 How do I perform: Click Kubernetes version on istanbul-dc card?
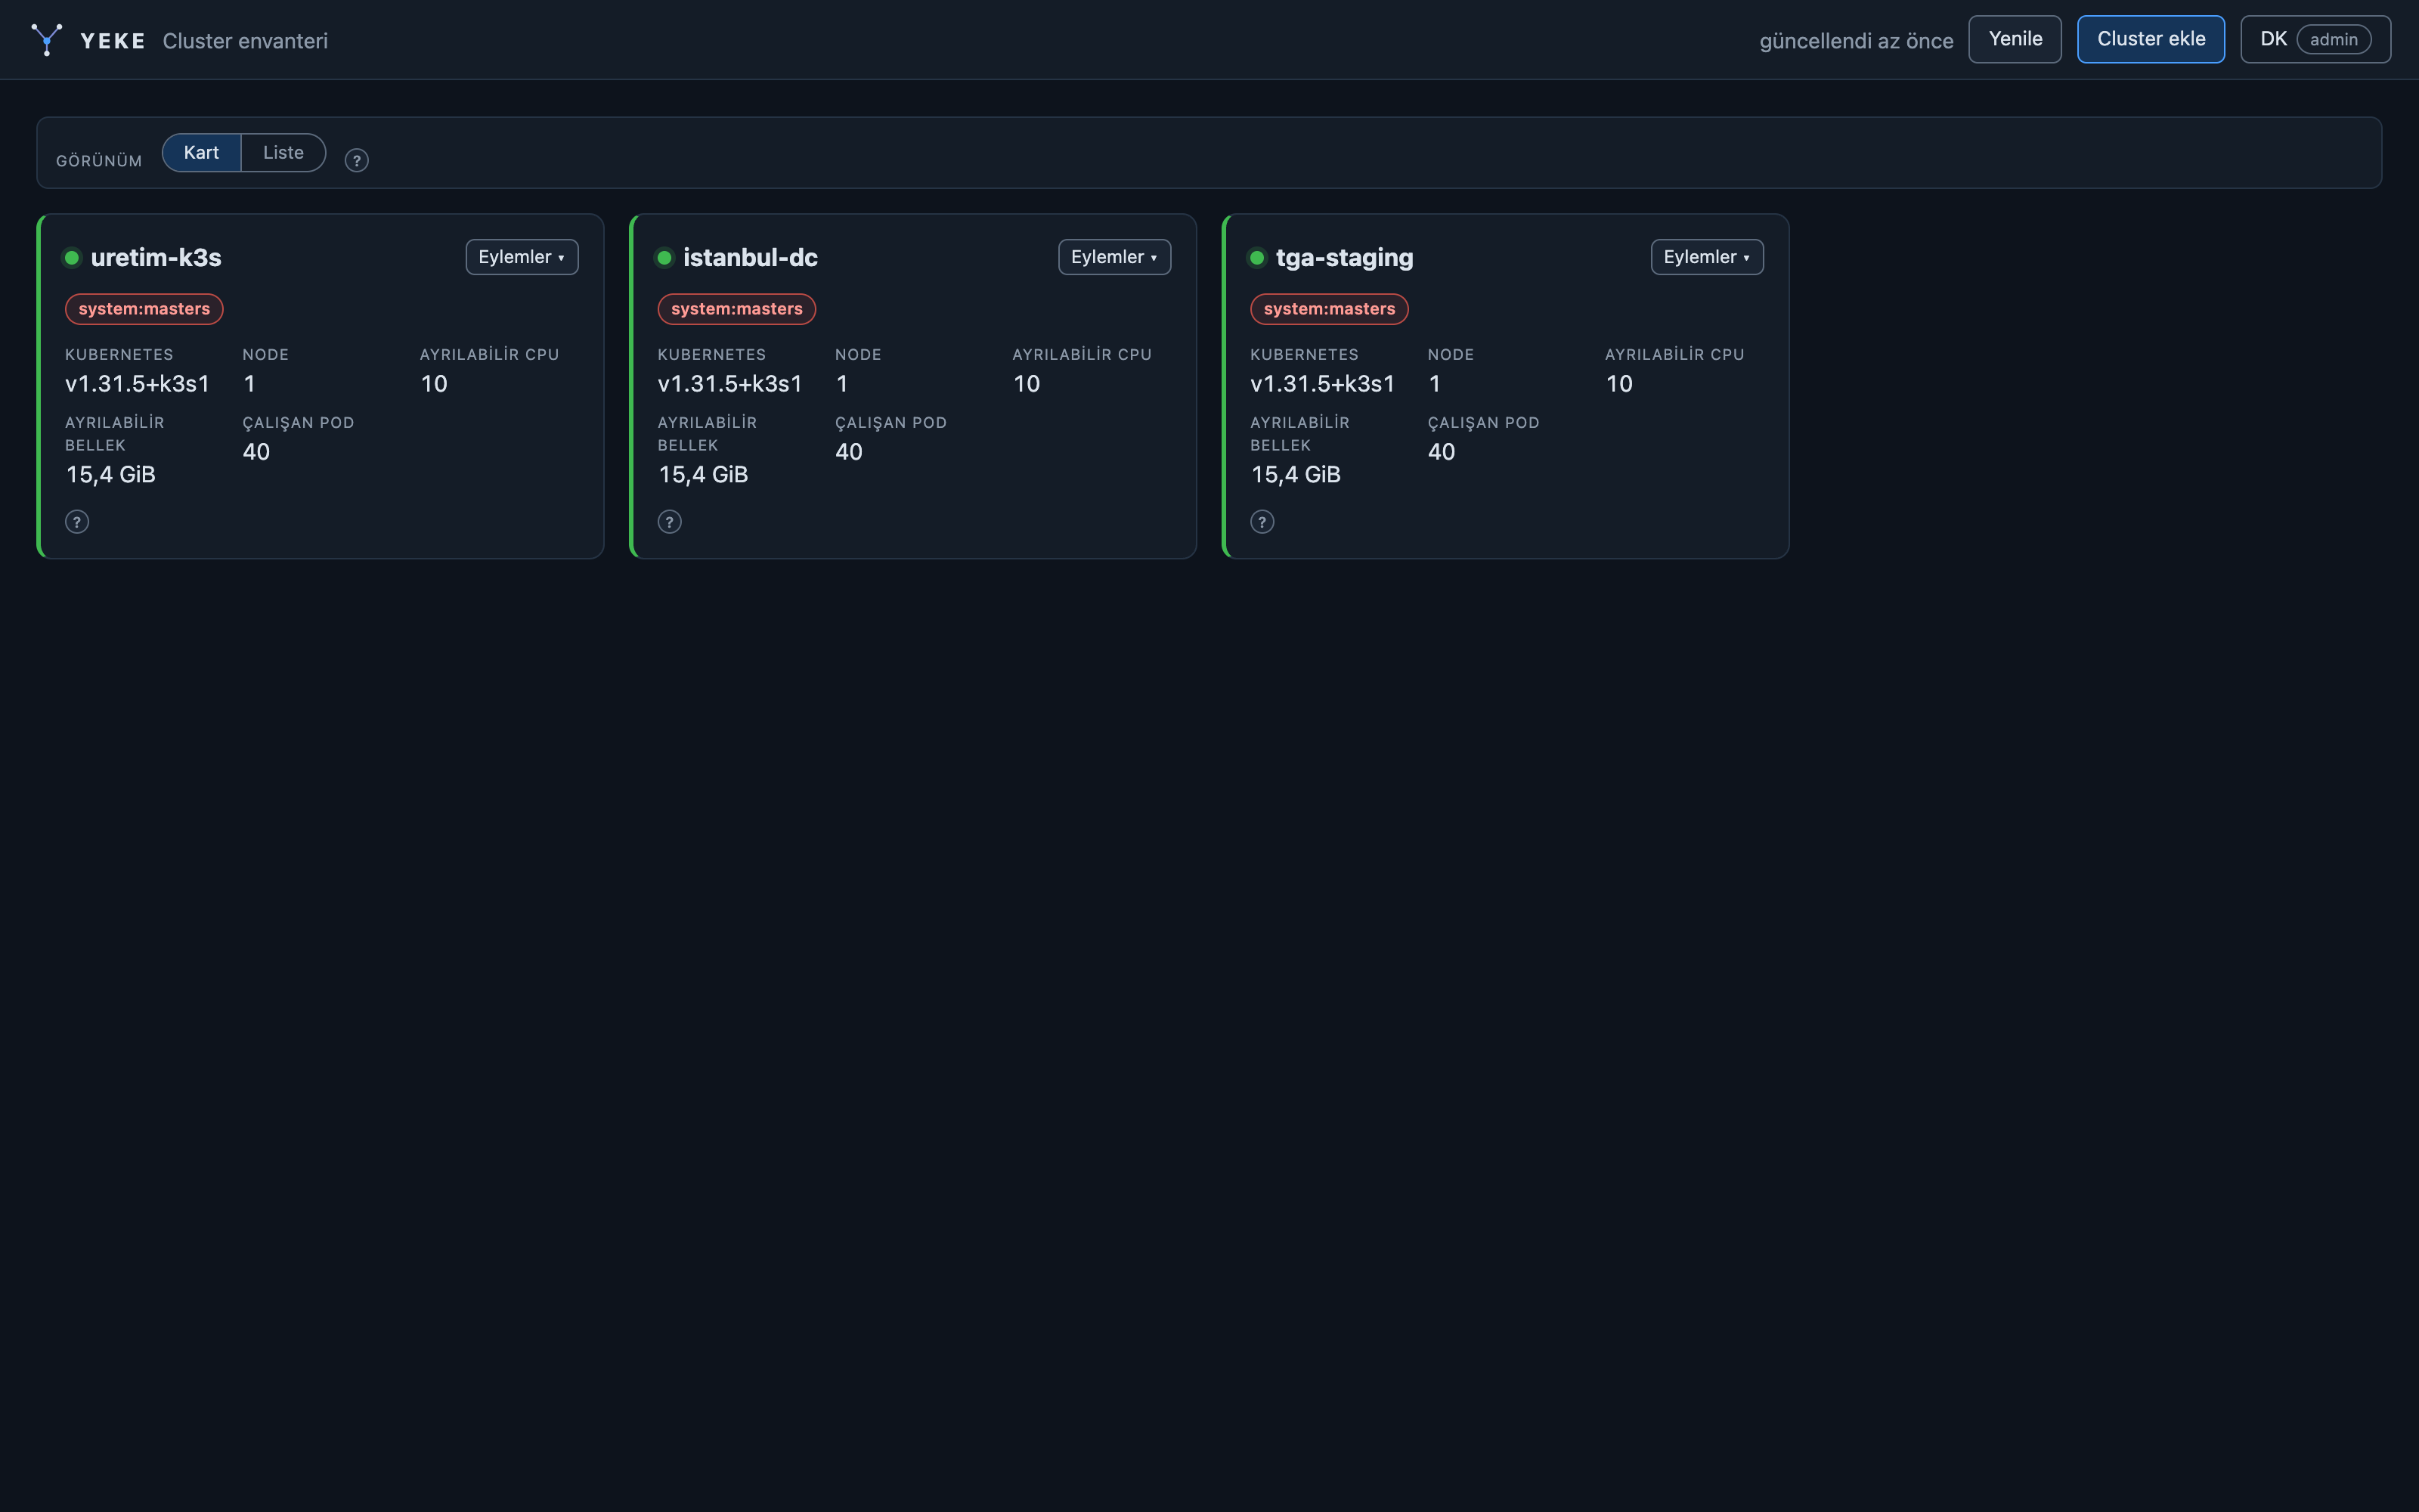(x=731, y=384)
